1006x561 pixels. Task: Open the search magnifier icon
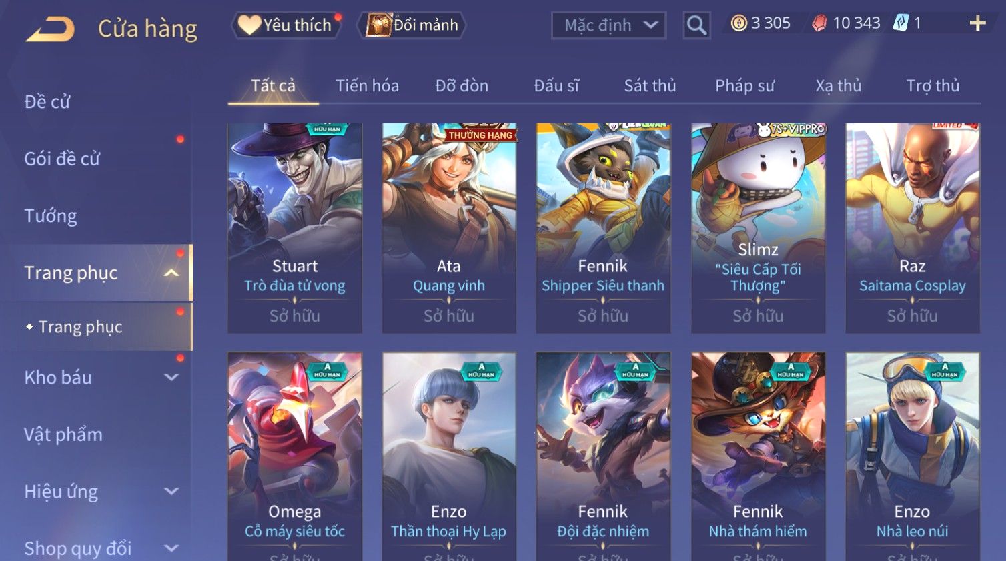(x=696, y=25)
